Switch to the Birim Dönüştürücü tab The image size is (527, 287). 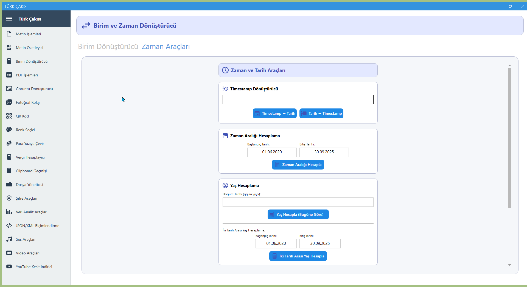[108, 47]
